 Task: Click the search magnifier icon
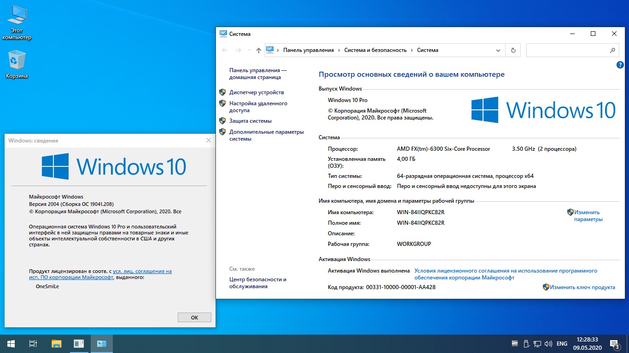[x=612, y=50]
